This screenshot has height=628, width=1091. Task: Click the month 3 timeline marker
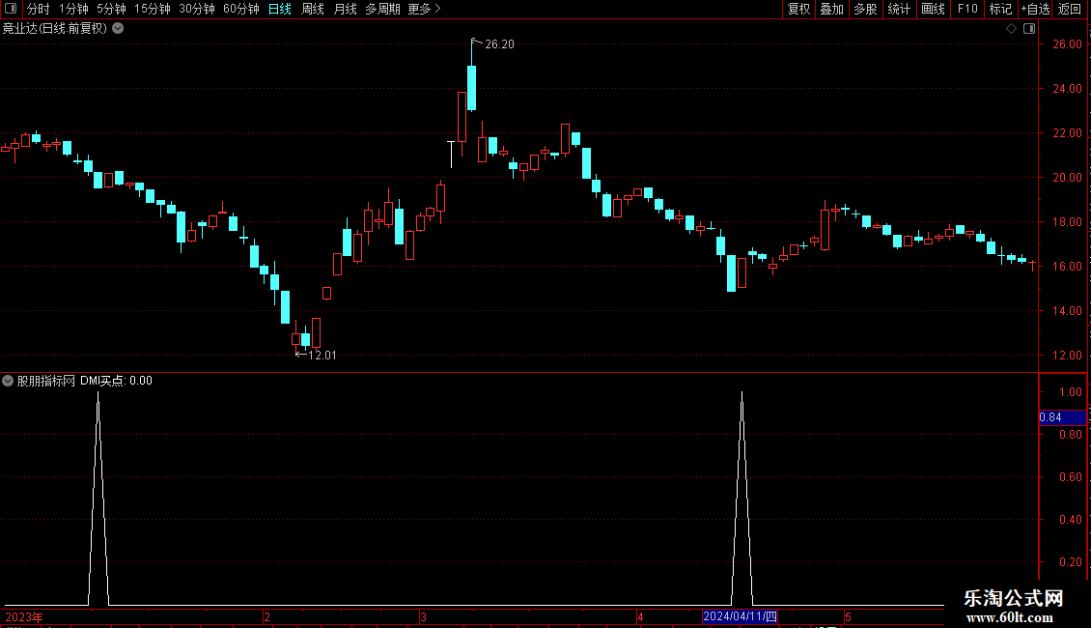pos(423,617)
